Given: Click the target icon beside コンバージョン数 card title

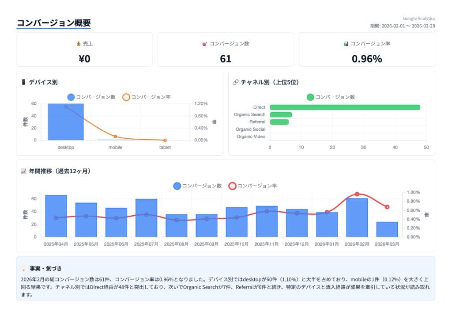Looking at the screenshot, I should tap(204, 44).
